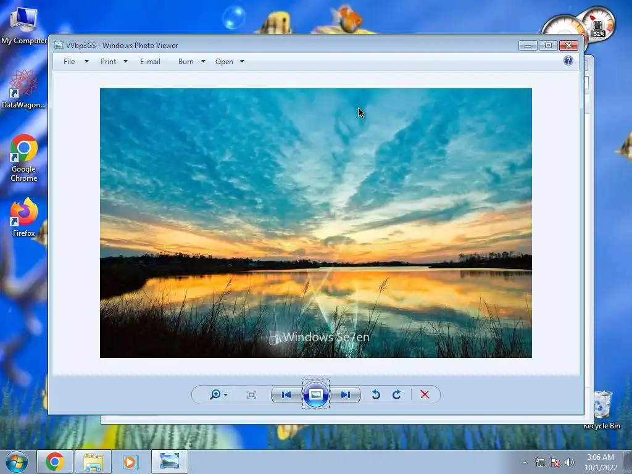Close the Windows Photo Viewer window
This screenshot has height=474, width=632.
click(568, 46)
